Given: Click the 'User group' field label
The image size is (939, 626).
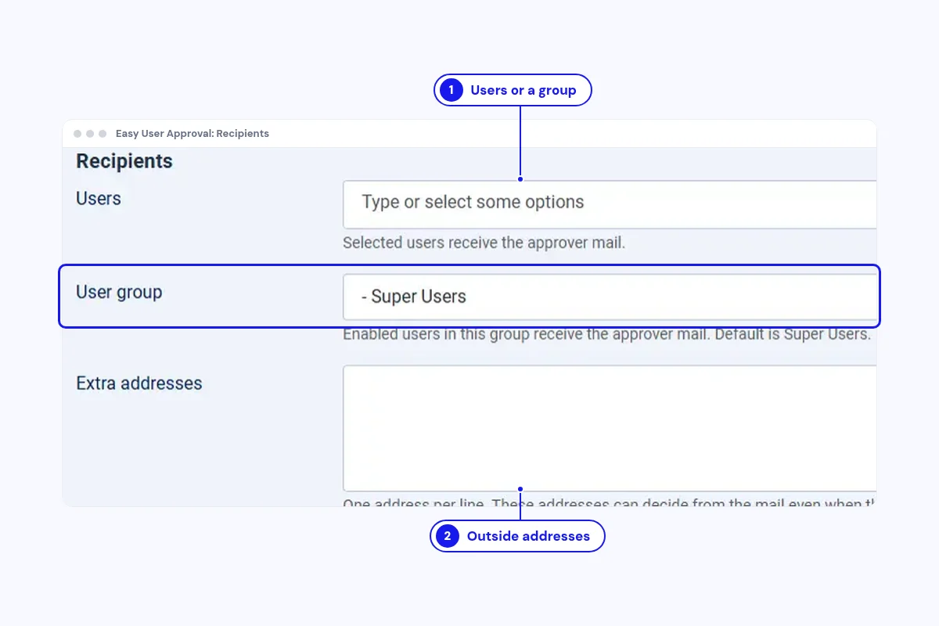Looking at the screenshot, I should click(119, 293).
